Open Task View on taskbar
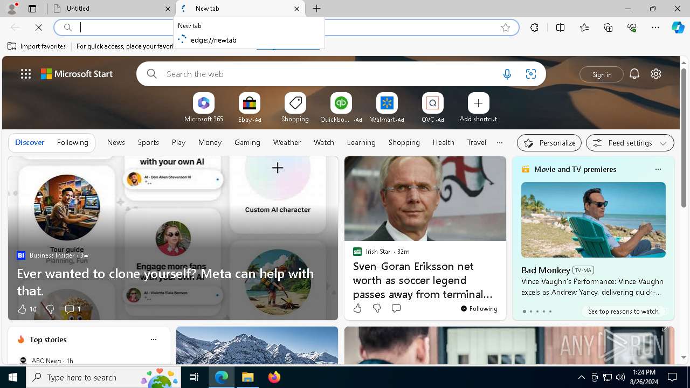690x388 pixels. coord(194,377)
